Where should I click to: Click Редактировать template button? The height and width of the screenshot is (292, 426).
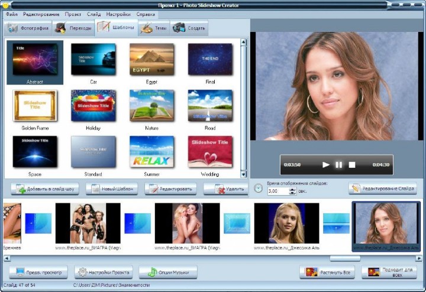pos(170,189)
